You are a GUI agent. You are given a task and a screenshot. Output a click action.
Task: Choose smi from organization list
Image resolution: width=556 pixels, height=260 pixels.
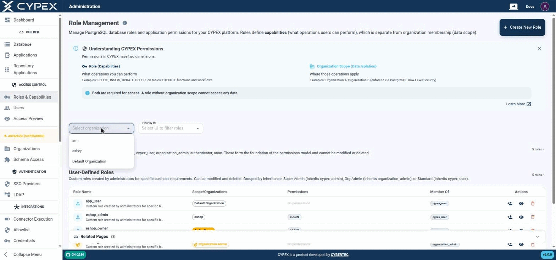pos(101,140)
